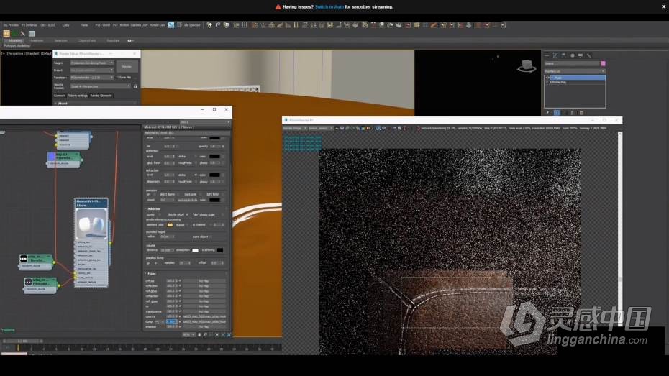Click the black scattering color swatch
The height and width of the screenshot is (376, 669).
click(219, 250)
